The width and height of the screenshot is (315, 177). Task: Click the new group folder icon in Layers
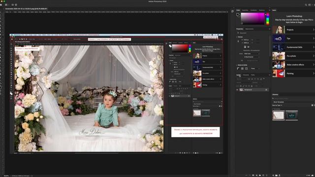(x=260, y=175)
